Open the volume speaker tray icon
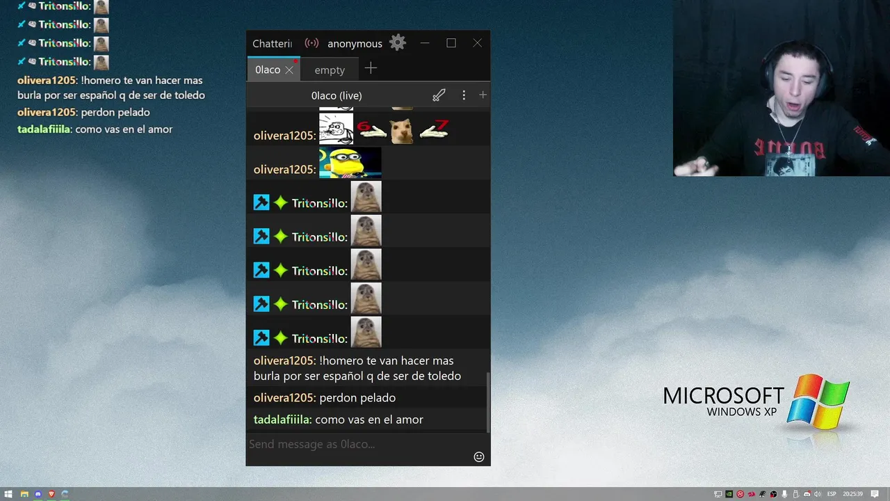The height and width of the screenshot is (501, 890). click(x=818, y=494)
